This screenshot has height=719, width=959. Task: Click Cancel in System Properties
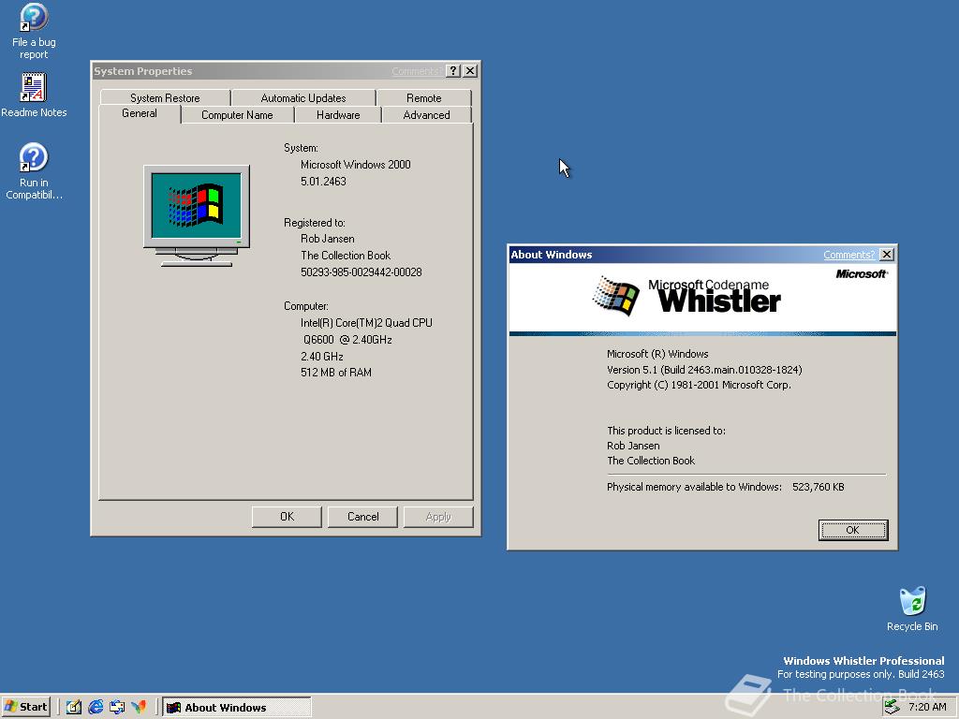click(x=362, y=517)
